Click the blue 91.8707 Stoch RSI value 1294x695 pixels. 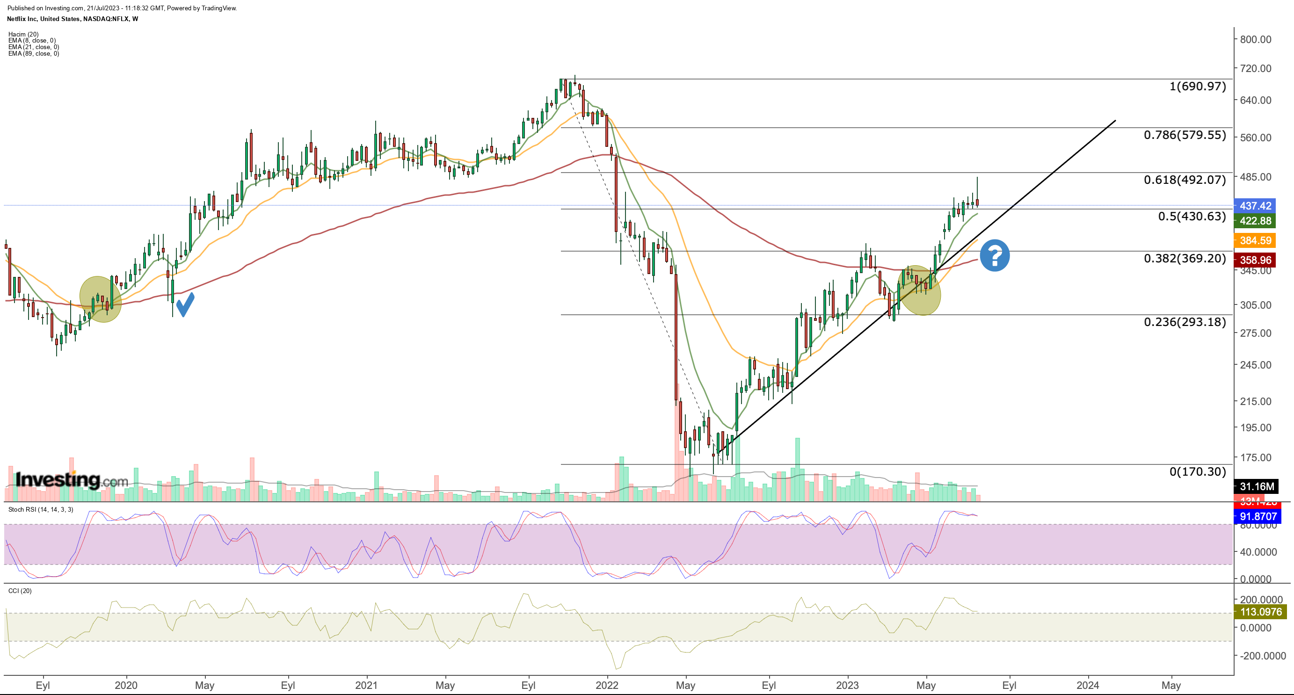tap(1258, 516)
